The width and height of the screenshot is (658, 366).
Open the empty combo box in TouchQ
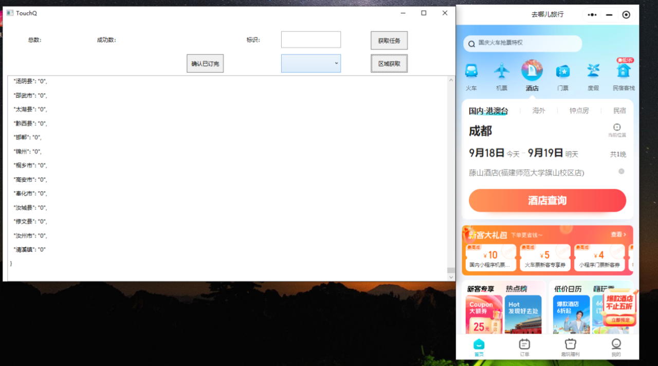coord(311,63)
